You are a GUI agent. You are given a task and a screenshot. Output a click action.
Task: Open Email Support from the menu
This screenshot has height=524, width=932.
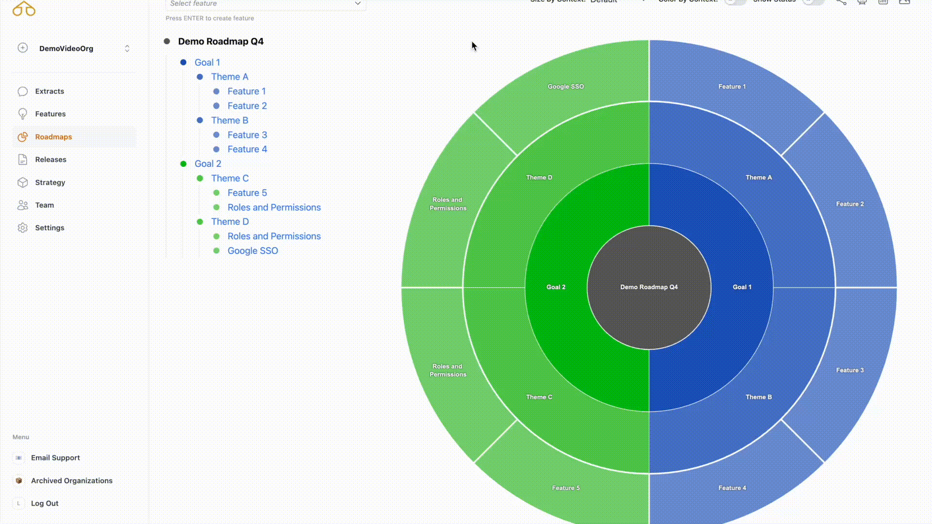pyautogui.click(x=55, y=458)
